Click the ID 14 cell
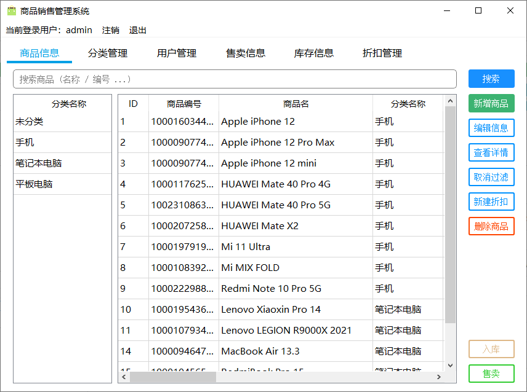The width and height of the screenshot is (527, 392). [x=133, y=351]
